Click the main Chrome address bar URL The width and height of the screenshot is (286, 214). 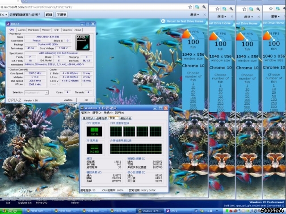click(x=37, y=7)
